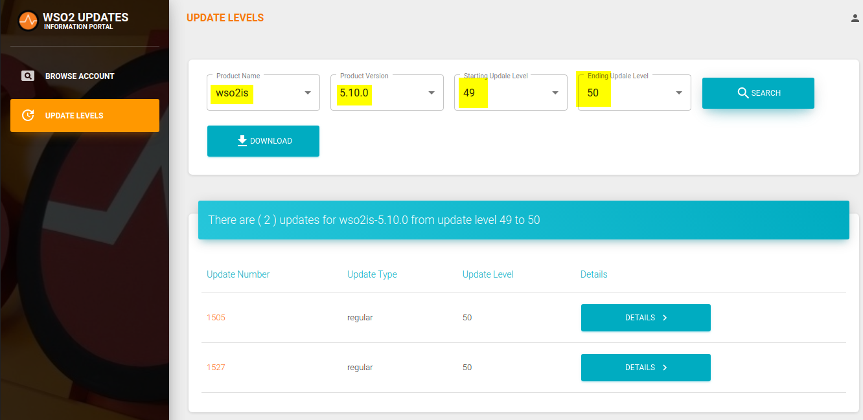Open the Product Version dropdown

431,93
